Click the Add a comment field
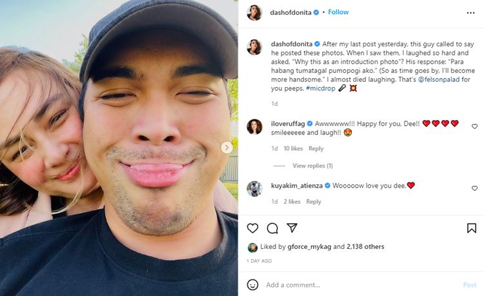484x296 pixels. pyautogui.click(x=355, y=284)
